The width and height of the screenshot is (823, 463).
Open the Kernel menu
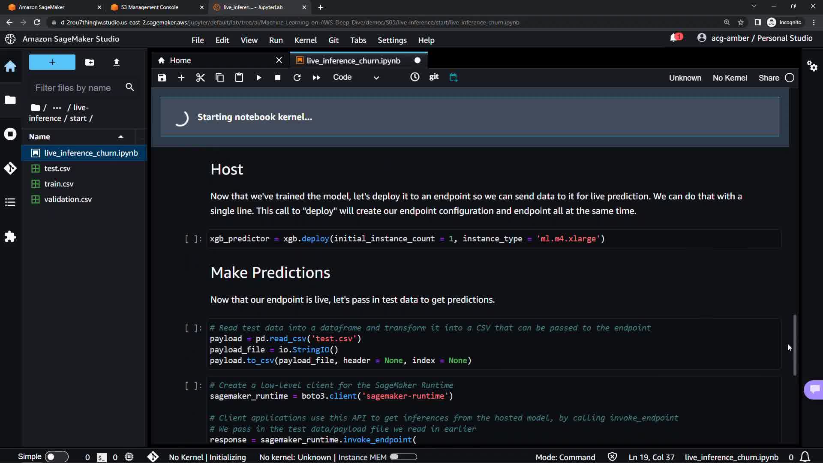[x=305, y=40]
